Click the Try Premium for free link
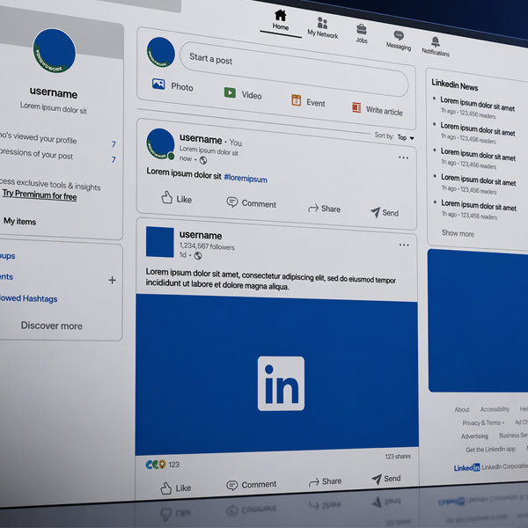Image resolution: width=528 pixels, height=528 pixels. (x=40, y=194)
